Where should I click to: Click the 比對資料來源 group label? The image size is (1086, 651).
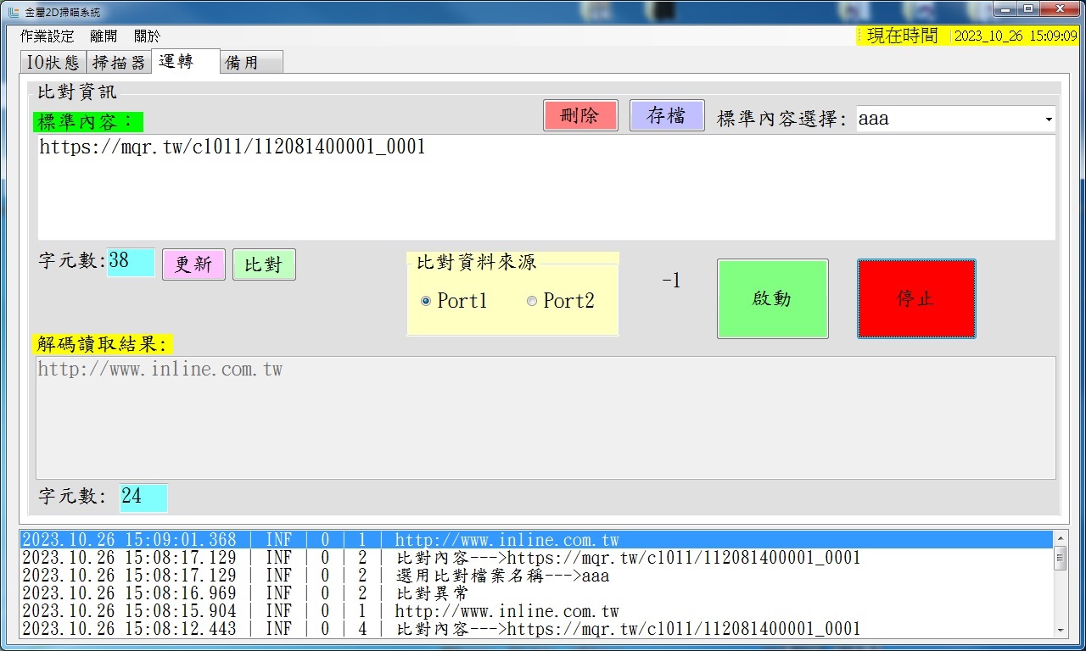click(x=476, y=262)
